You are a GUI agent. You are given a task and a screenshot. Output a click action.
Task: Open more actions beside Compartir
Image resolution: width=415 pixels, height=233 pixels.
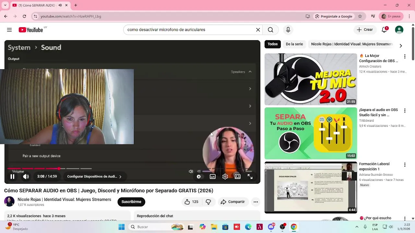tap(255, 202)
